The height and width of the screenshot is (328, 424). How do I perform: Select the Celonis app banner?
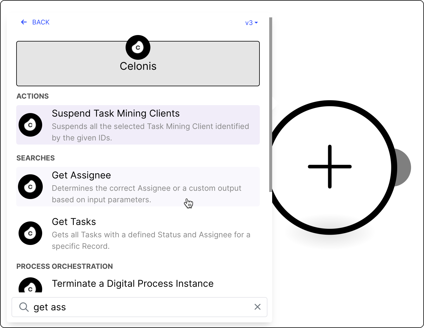pyautogui.click(x=138, y=65)
